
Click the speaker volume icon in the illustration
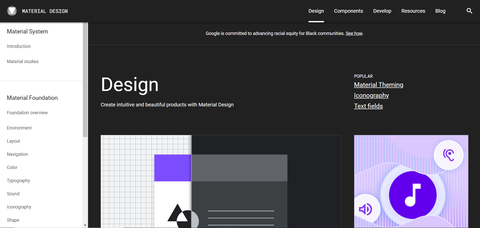366,209
